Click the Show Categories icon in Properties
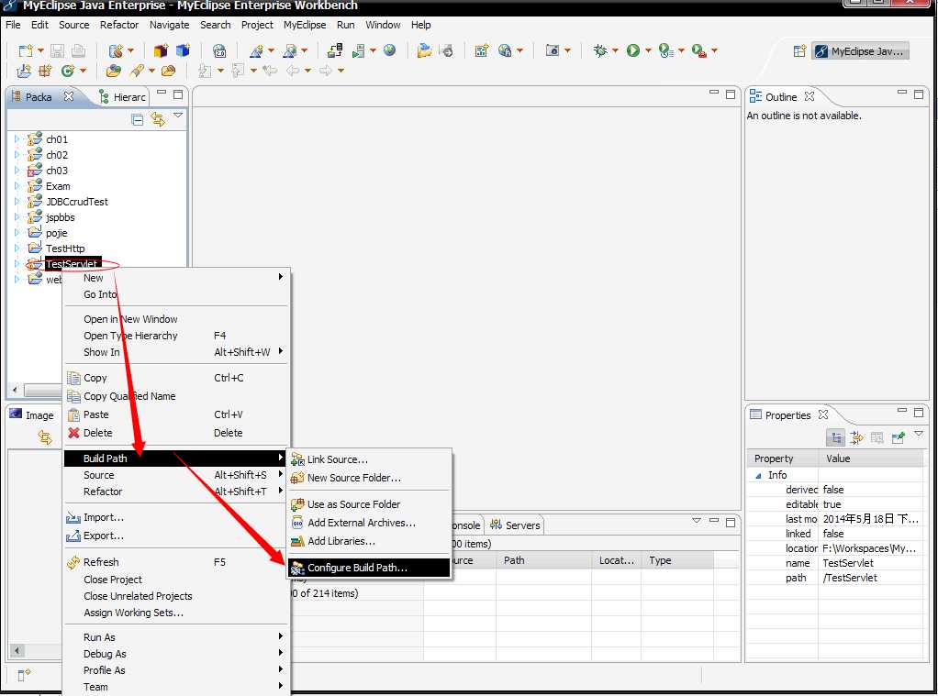The width and height of the screenshot is (938, 696). pos(836,437)
